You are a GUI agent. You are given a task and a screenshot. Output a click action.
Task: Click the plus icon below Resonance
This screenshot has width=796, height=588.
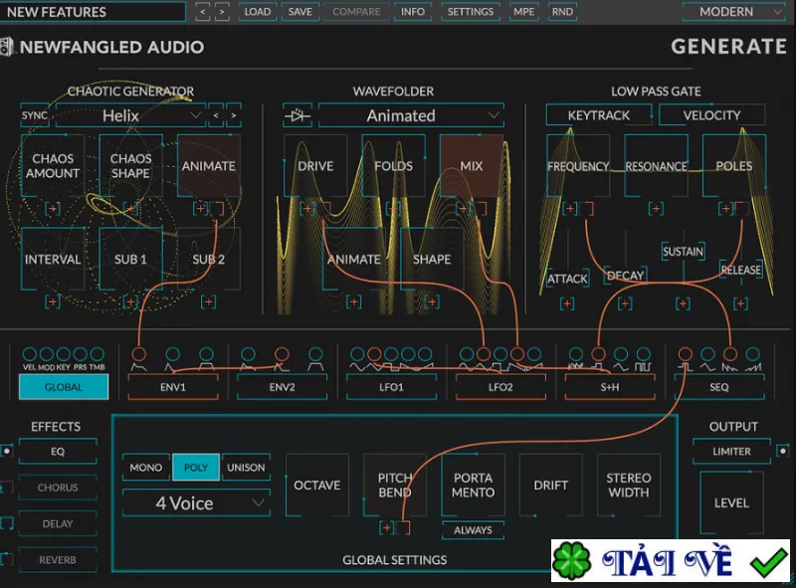coord(656,208)
